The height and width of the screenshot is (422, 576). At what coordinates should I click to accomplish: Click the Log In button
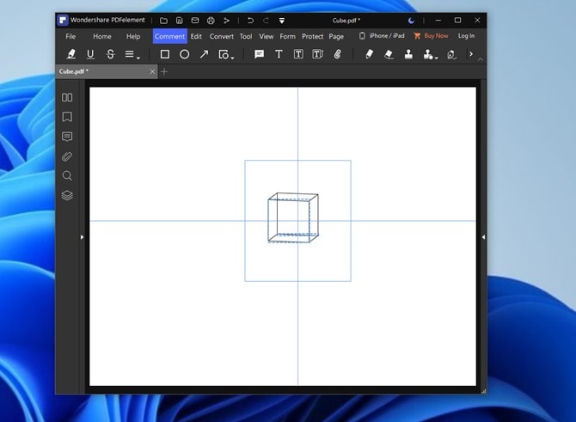point(466,36)
